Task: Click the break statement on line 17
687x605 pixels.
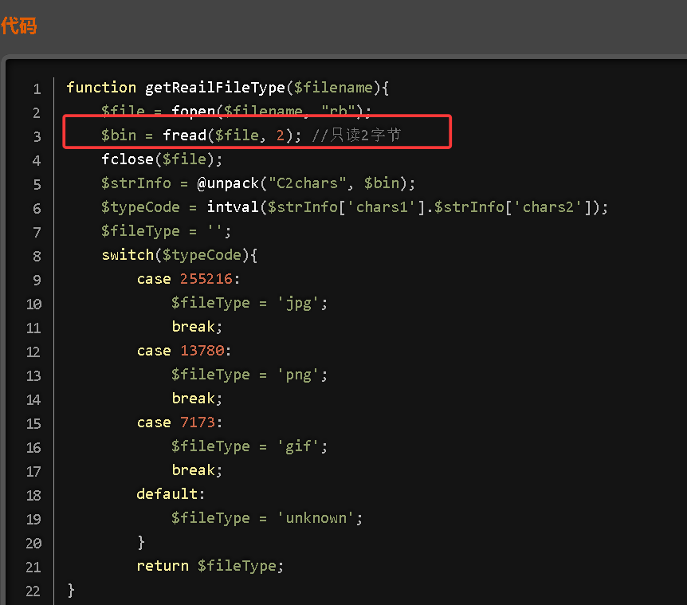Action: point(197,470)
